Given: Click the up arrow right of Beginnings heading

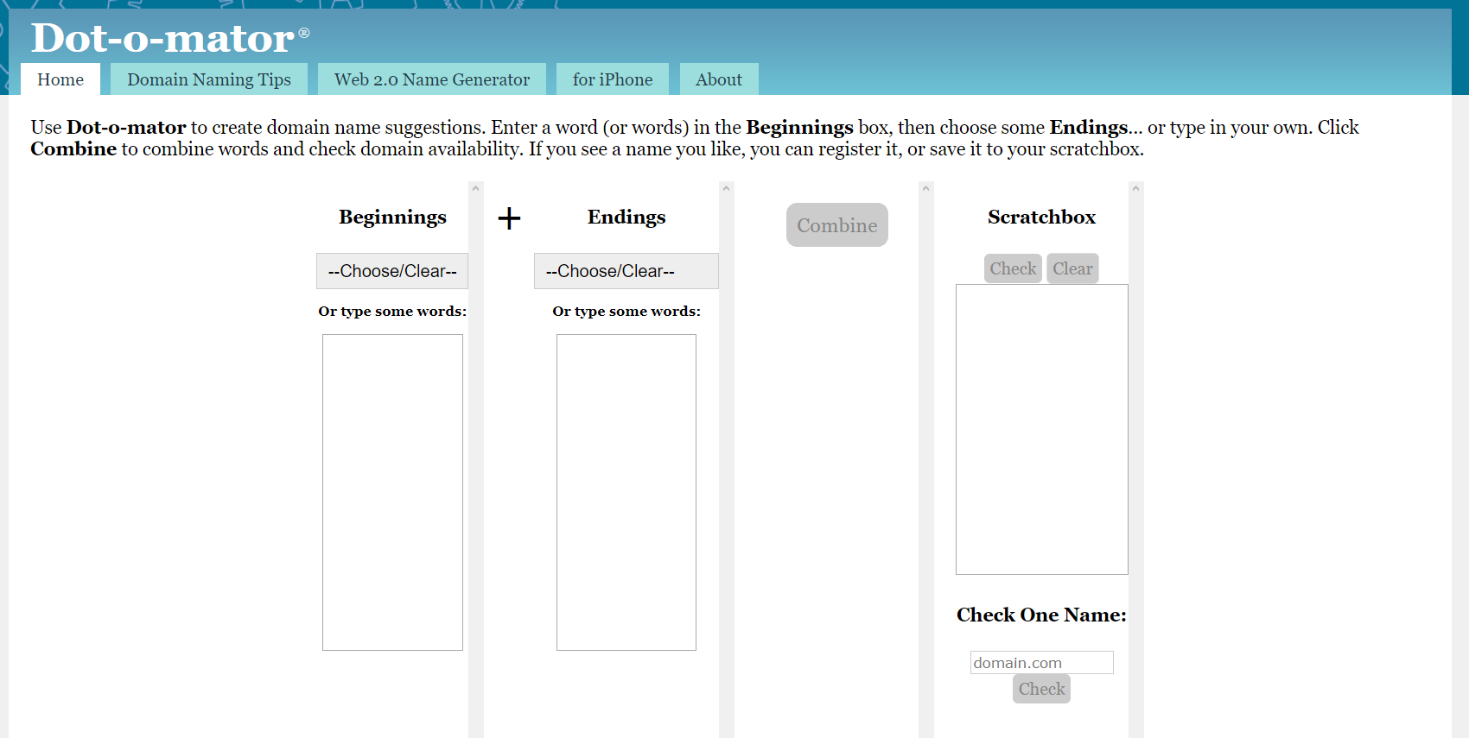Looking at the screenshot, I should click(475, 188).
